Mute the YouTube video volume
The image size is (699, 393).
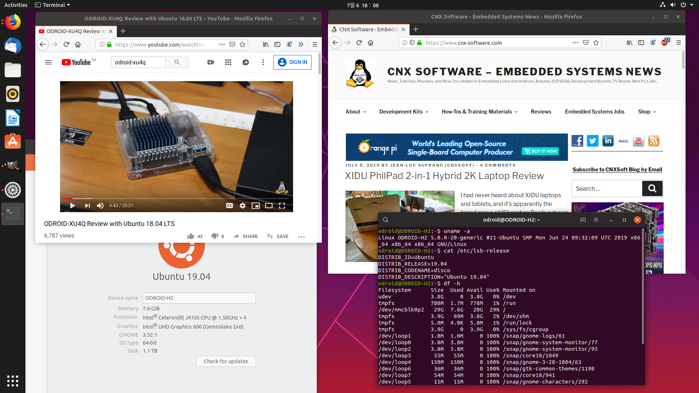[x=100, y=206]
